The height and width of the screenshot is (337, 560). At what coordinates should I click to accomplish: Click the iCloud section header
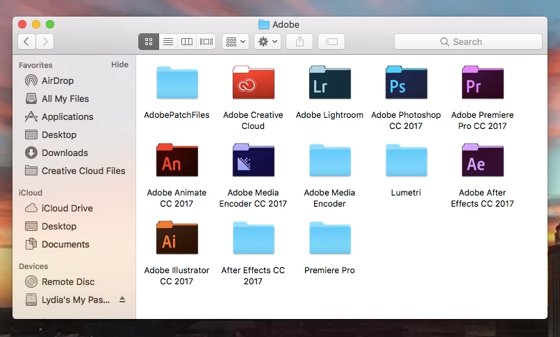pos(31,193)
